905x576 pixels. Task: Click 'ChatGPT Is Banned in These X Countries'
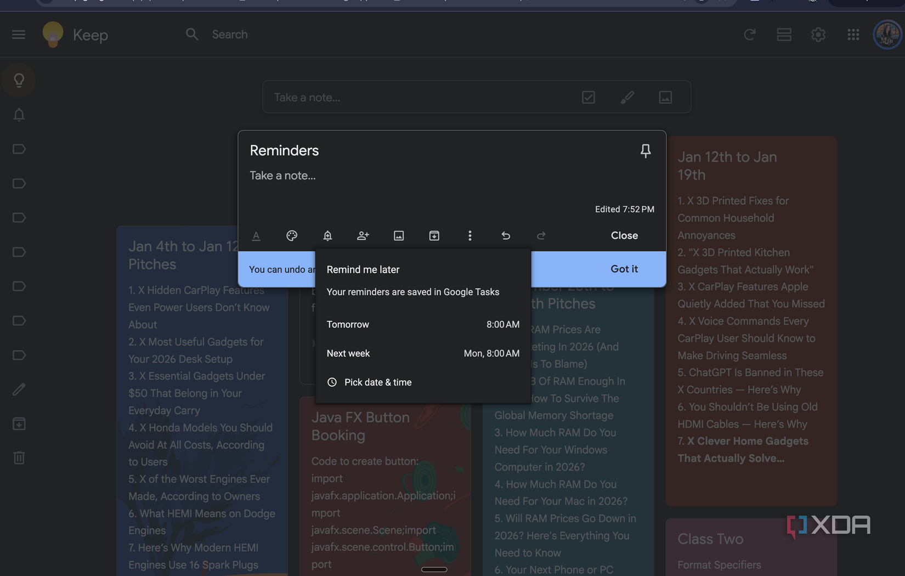click(750, 381)
